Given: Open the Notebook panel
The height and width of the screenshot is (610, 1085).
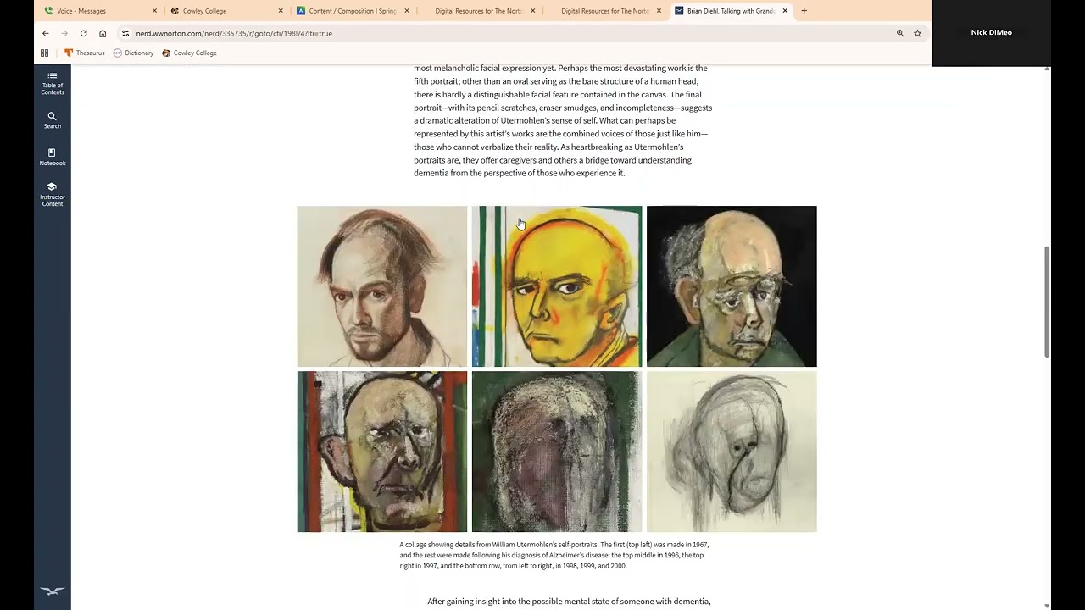Looking at the screenshot, I should pyautogui.click(x=53, y=157).
